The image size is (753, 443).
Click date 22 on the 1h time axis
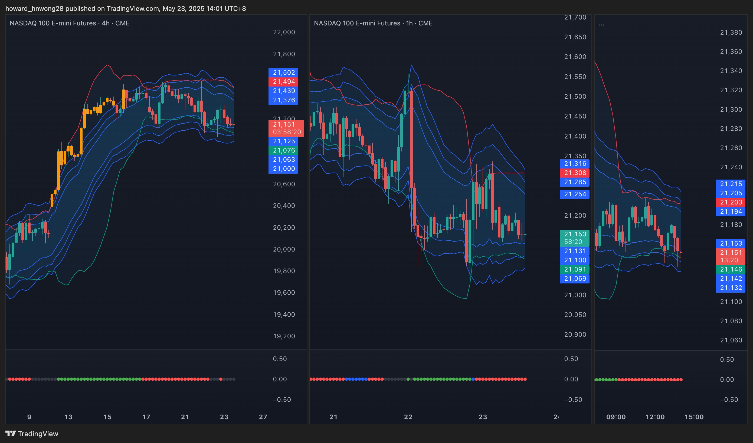click(408, 417)
